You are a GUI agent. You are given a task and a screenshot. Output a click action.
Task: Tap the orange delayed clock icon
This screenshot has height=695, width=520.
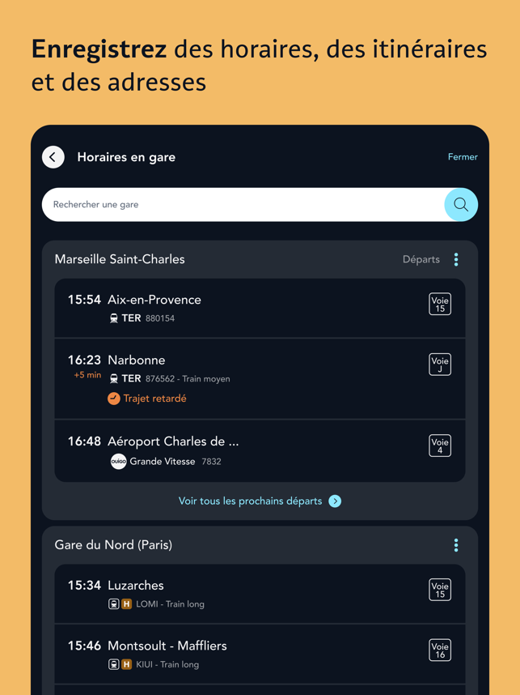(x=114, y=399)
